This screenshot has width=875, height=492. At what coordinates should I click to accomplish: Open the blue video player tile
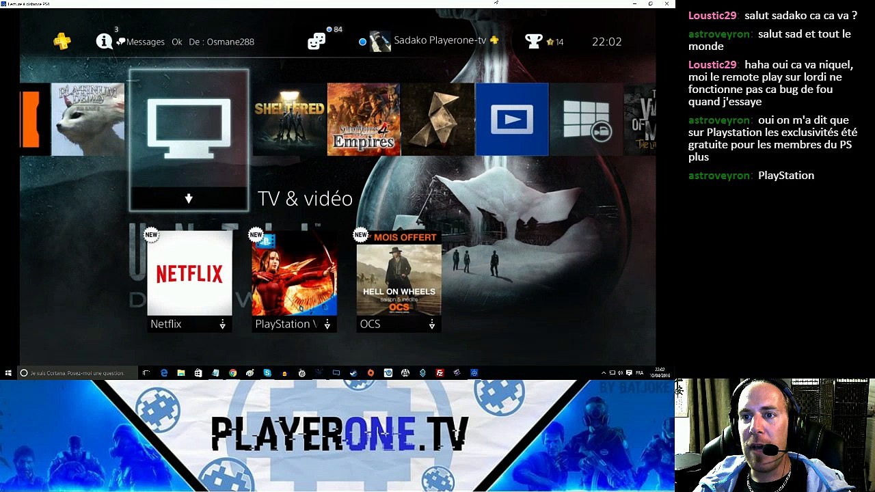[x=511, y=120]
